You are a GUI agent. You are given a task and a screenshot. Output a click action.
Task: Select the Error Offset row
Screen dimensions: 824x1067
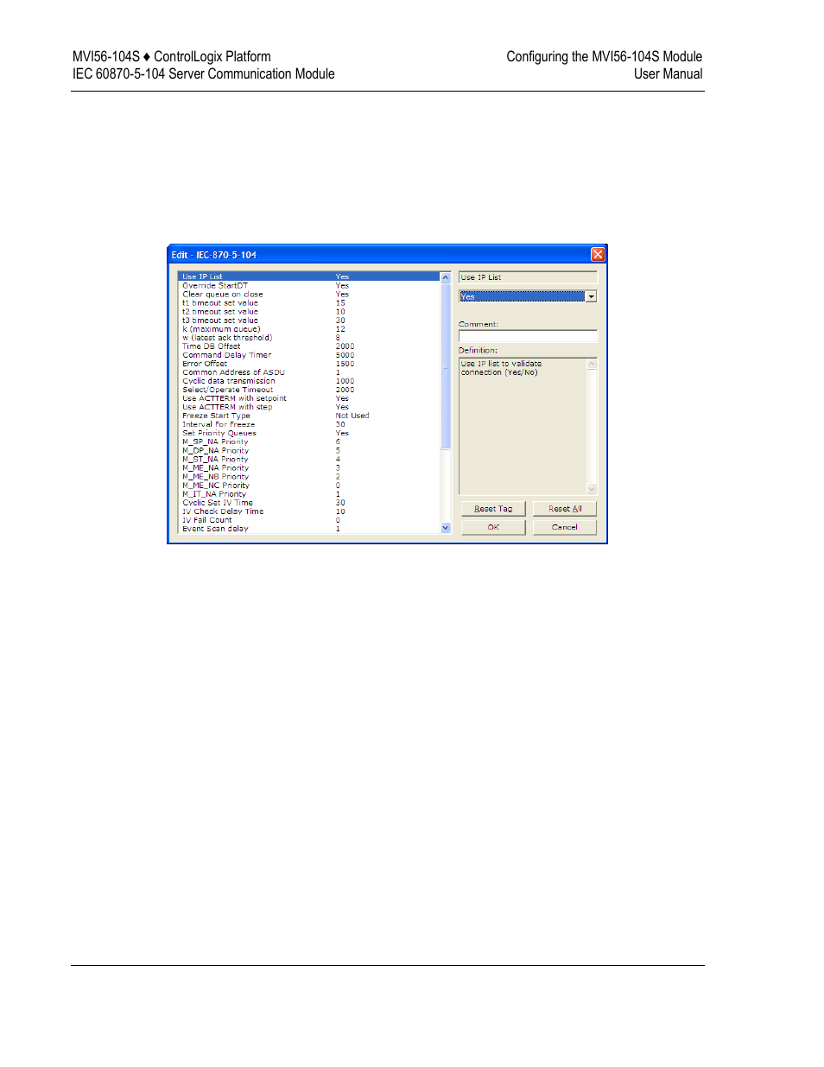coord(309,363)
